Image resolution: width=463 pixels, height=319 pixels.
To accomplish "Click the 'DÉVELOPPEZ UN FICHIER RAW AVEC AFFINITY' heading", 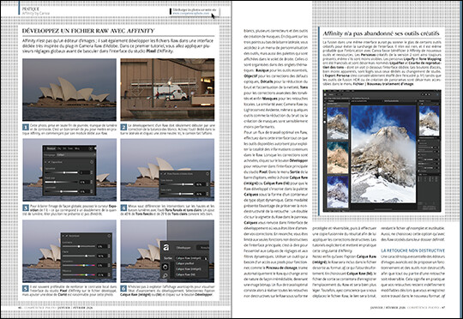I will coord(88,31).
